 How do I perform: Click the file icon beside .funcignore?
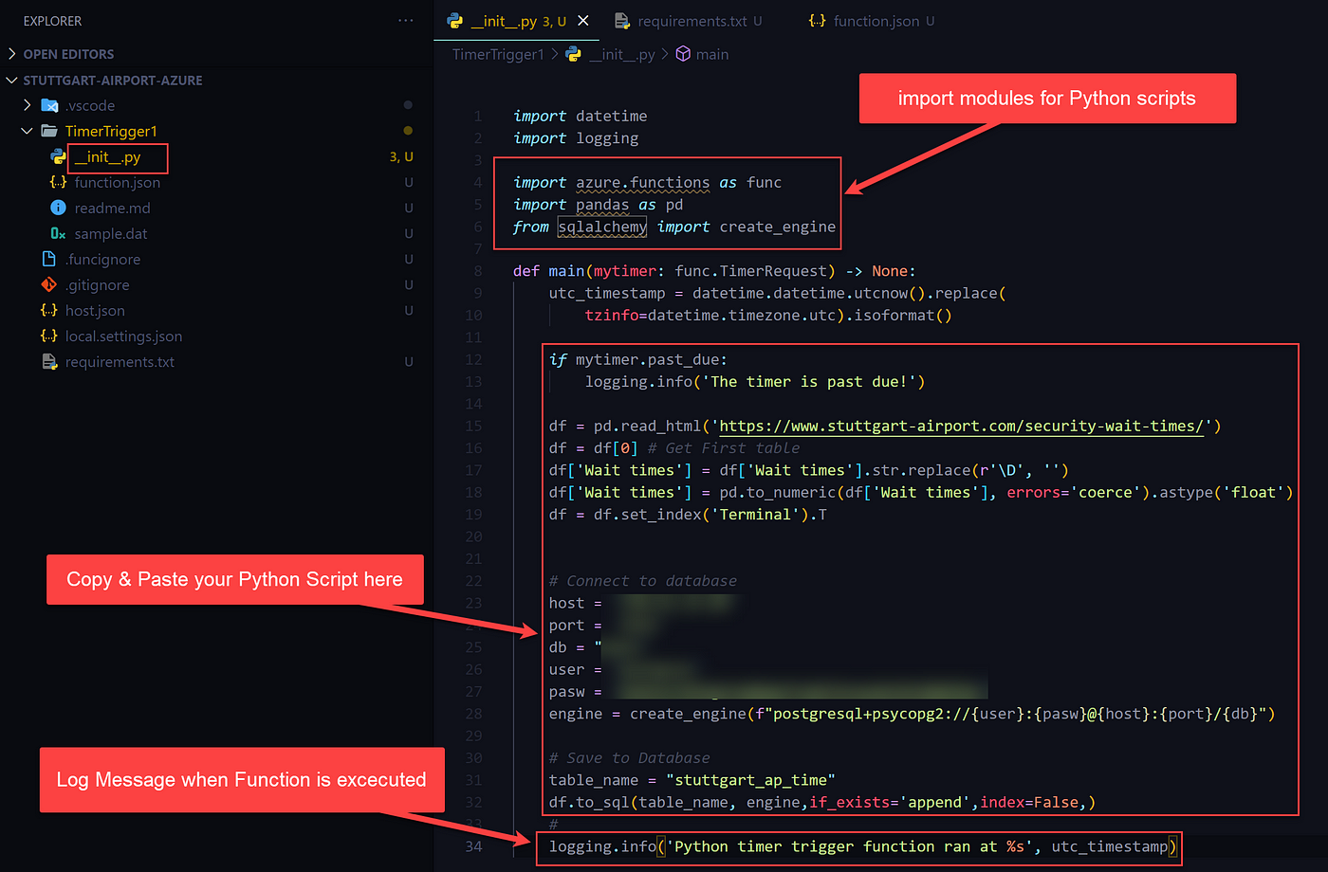(x=49, y=259)
